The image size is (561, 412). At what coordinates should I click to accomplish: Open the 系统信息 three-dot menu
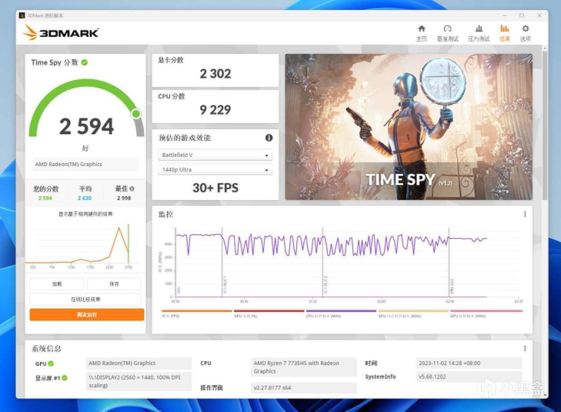(525, 348)
